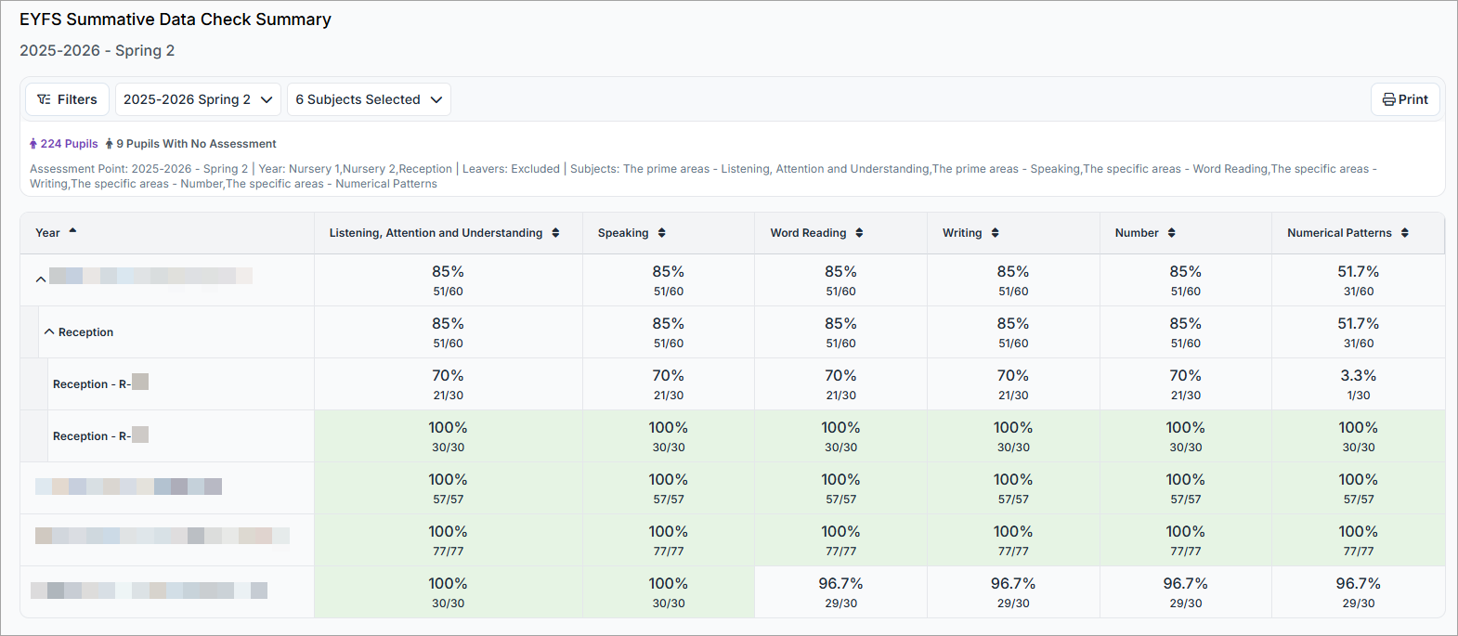Open the Filters panel

click(x=67, y=99)
